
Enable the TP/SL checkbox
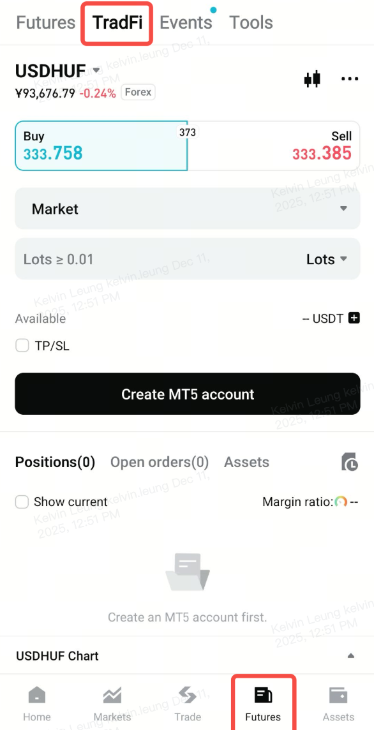tap(22, 345)
